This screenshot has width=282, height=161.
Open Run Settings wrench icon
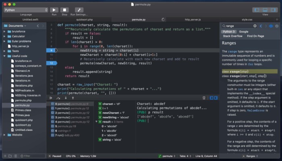pyautogui.click(x=79, y=10)
